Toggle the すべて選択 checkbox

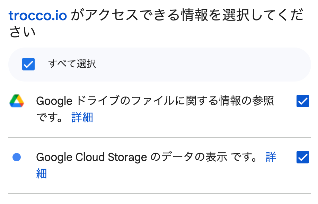(28, 64)
